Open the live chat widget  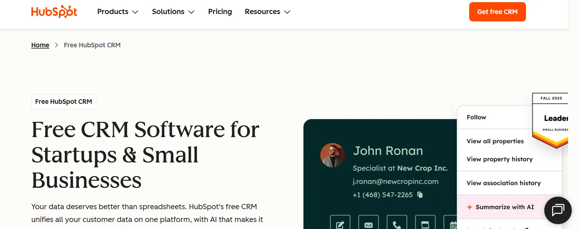[x=558, y=210]
